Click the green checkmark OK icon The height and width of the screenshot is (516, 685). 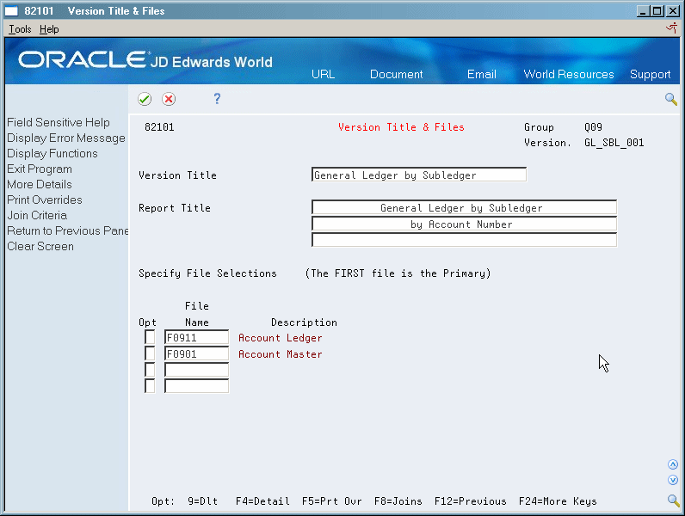[x=145, y=99]
